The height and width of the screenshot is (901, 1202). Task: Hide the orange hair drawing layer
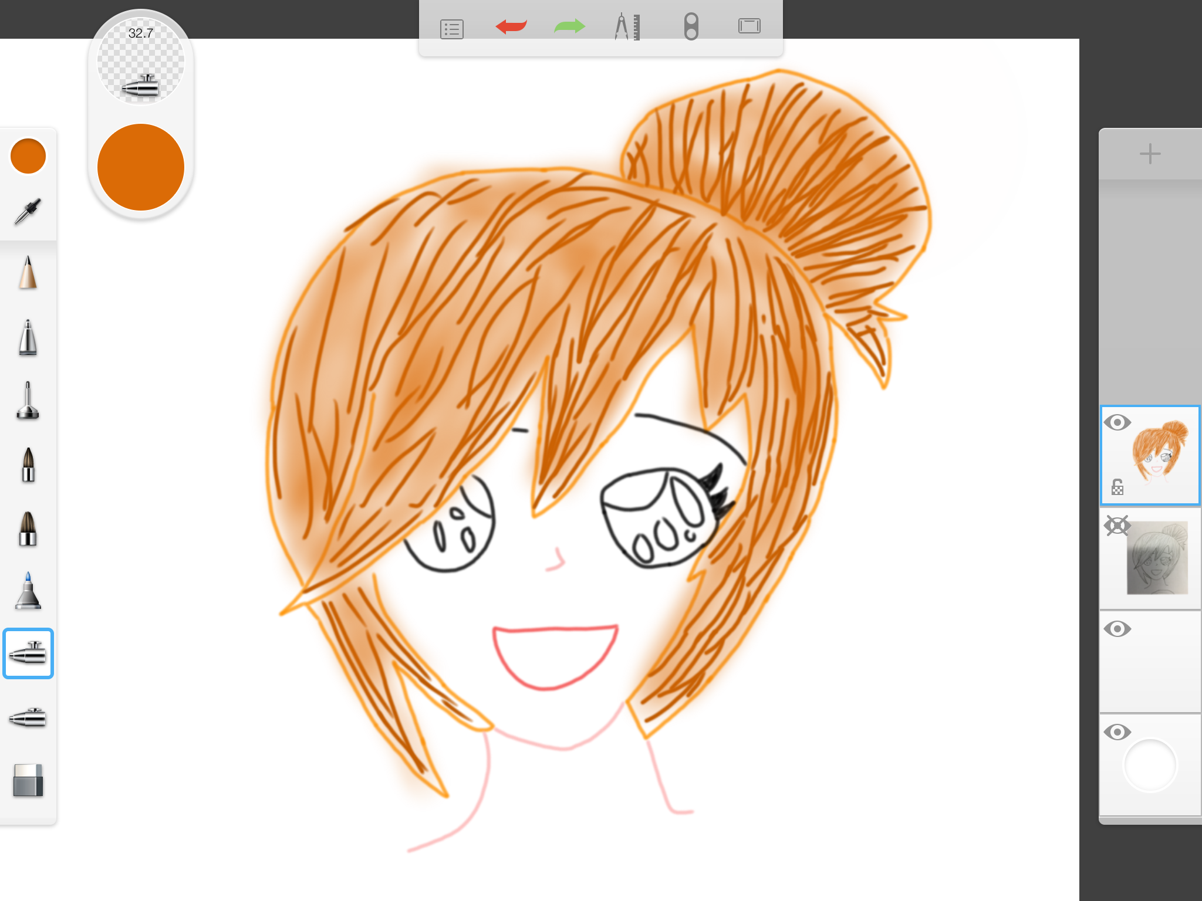pos(1117,422)
